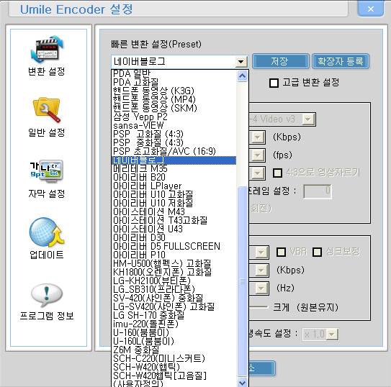Click the down arrow of the preset list scrollbar
Image resolution: width=391 pixels, height=387 pixels.
point(242,382)
